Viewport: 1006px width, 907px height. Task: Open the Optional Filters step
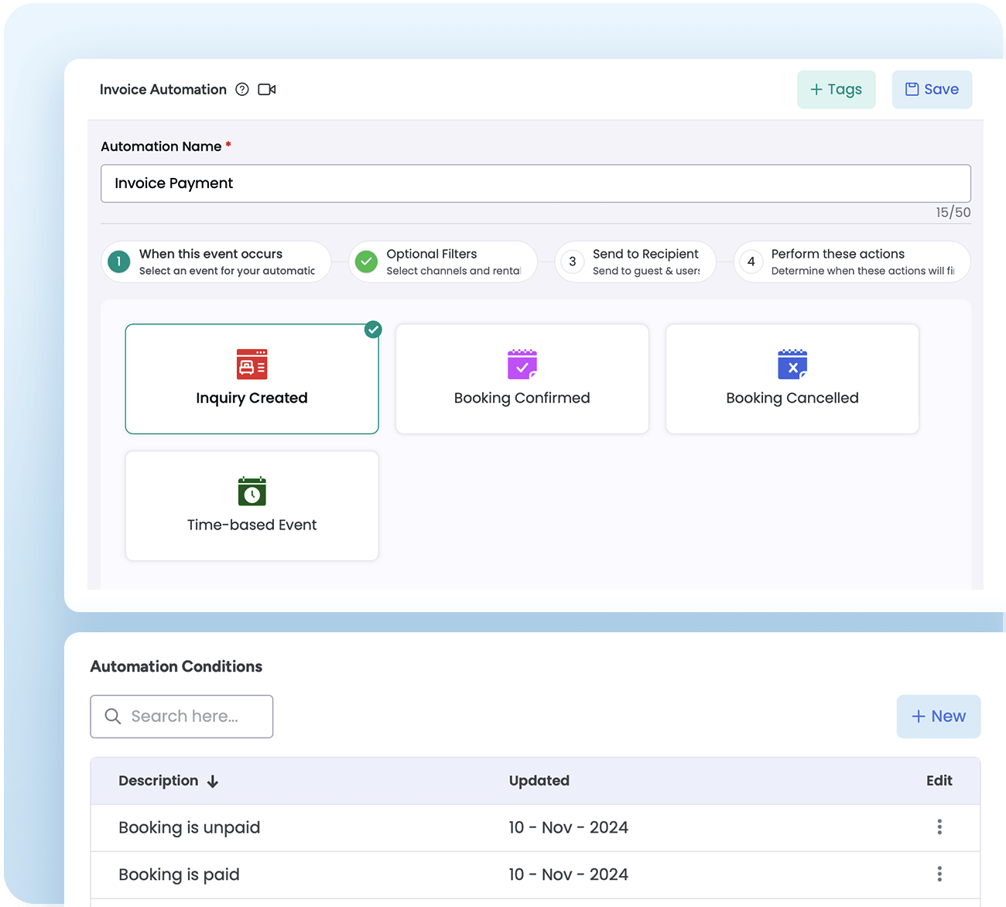tap(443, 262)
